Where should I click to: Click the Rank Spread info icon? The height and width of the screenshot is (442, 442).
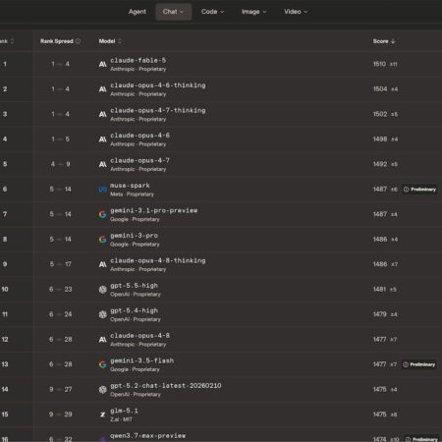click(78, 41)
